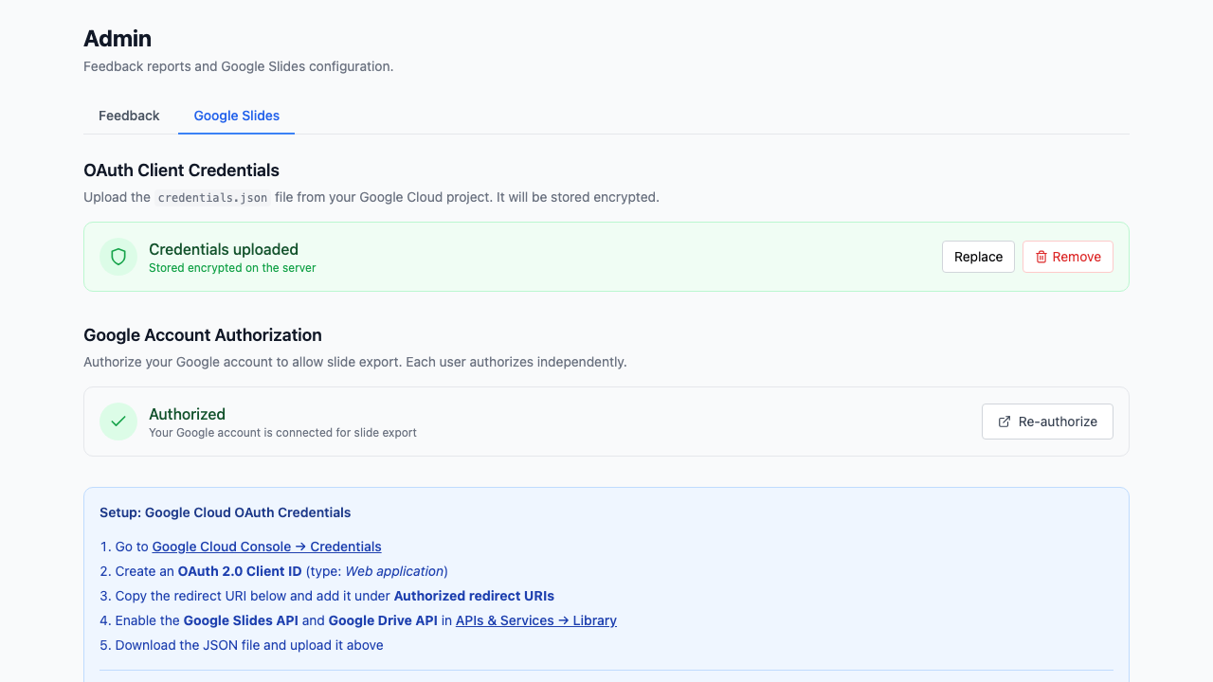Click the green checkmark icon beside Authorized
1213x682 pixels.
click(x=118, y=422)
